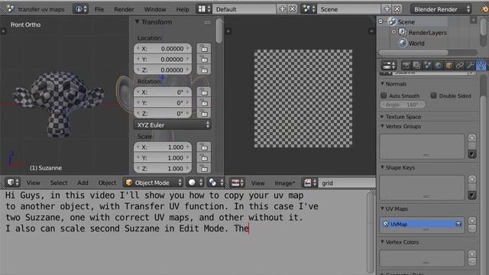Viewport: 489px width, 275px height.
Task: Click the Location X value field
Action: click(163, 49)
